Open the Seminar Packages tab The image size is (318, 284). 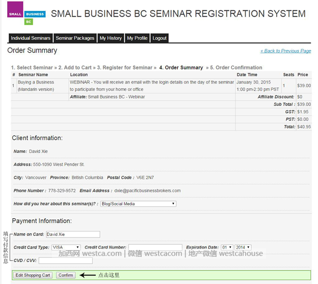tap(75, 38)
